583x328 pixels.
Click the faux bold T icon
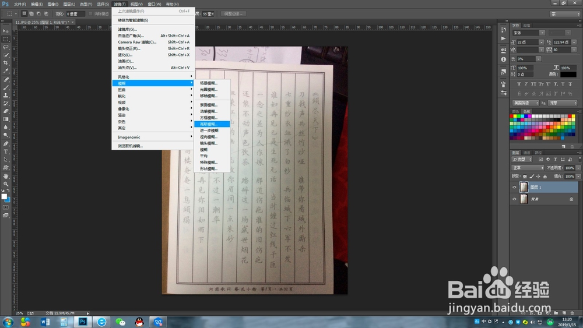(x=519, y=84)
